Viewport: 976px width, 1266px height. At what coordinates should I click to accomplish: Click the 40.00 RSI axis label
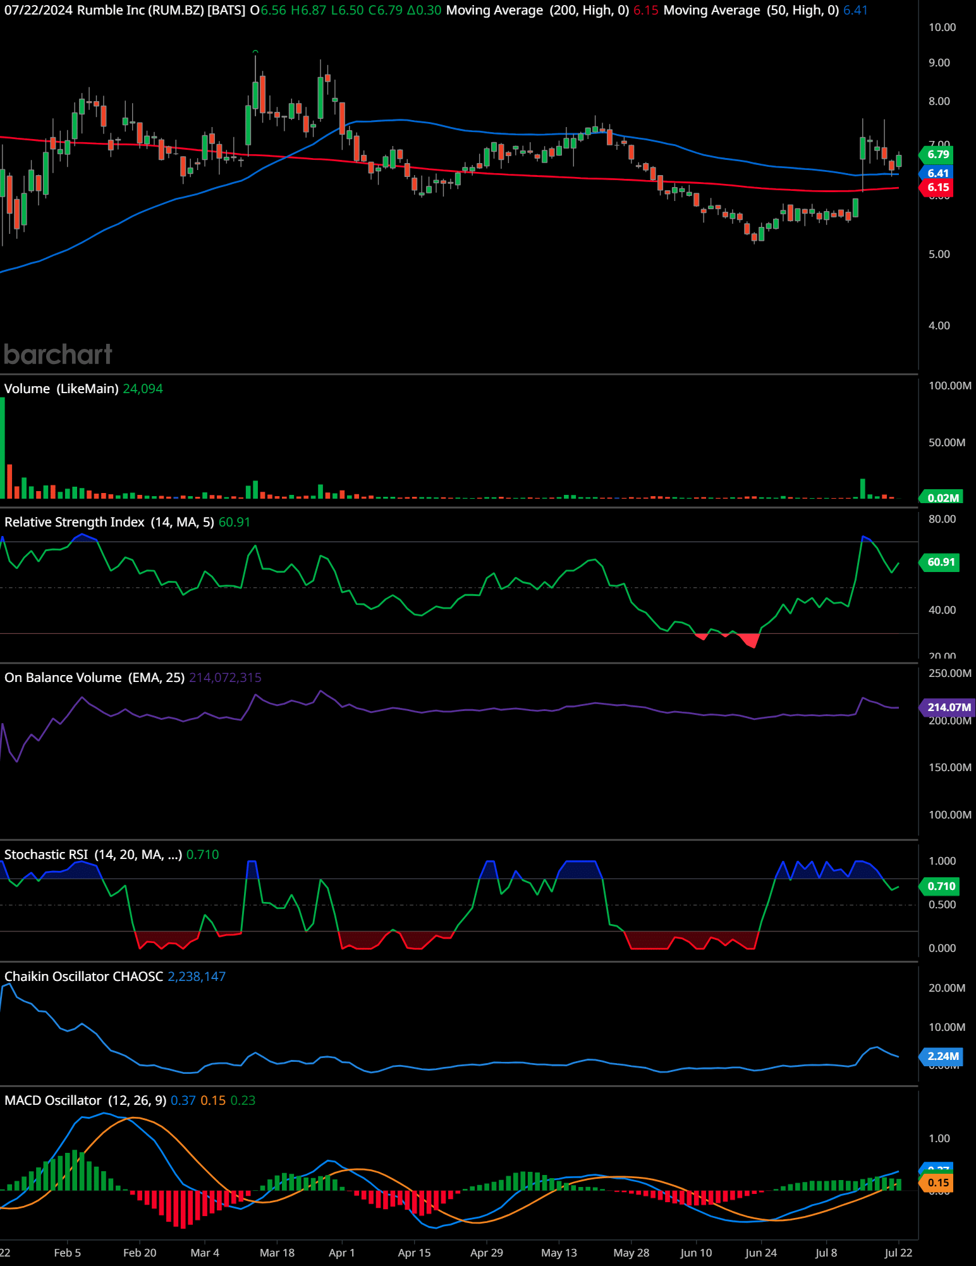[x=942, y=610]
